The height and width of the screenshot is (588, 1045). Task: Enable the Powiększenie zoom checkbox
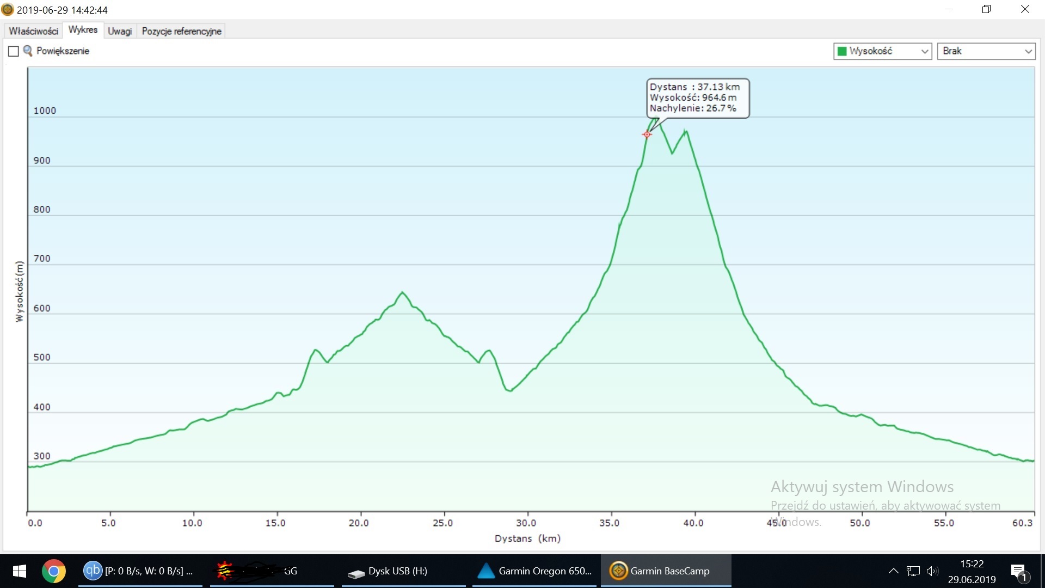(x=14, y=51)
